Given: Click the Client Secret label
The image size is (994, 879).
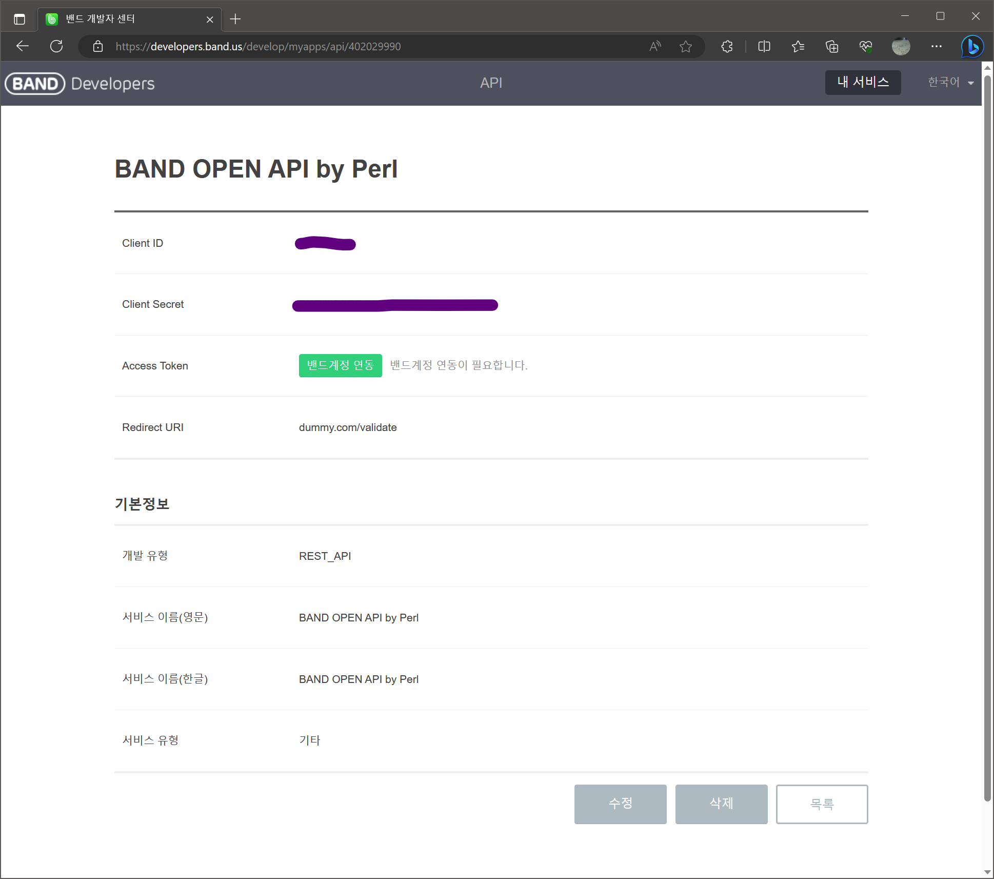Looking at the screenshot, I should 153,304.
